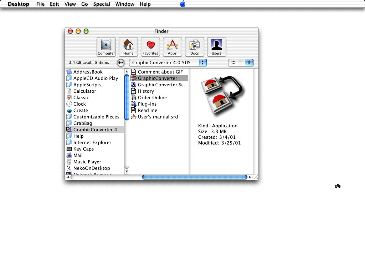Open the File menu

[x=41, y=4]
